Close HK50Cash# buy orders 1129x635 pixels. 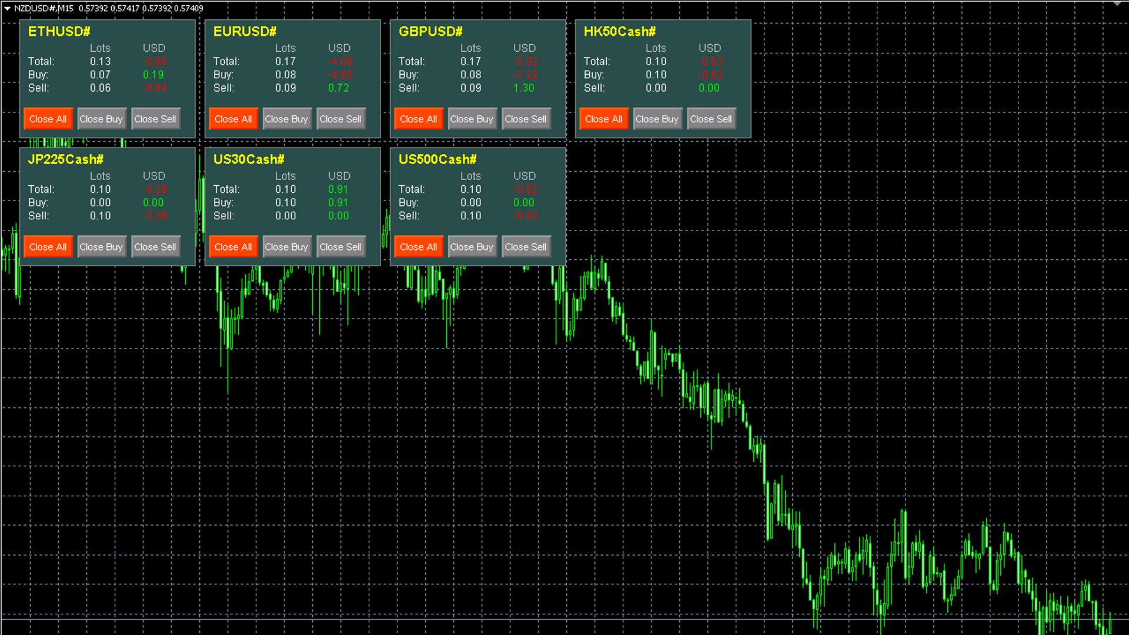[657, 119]
